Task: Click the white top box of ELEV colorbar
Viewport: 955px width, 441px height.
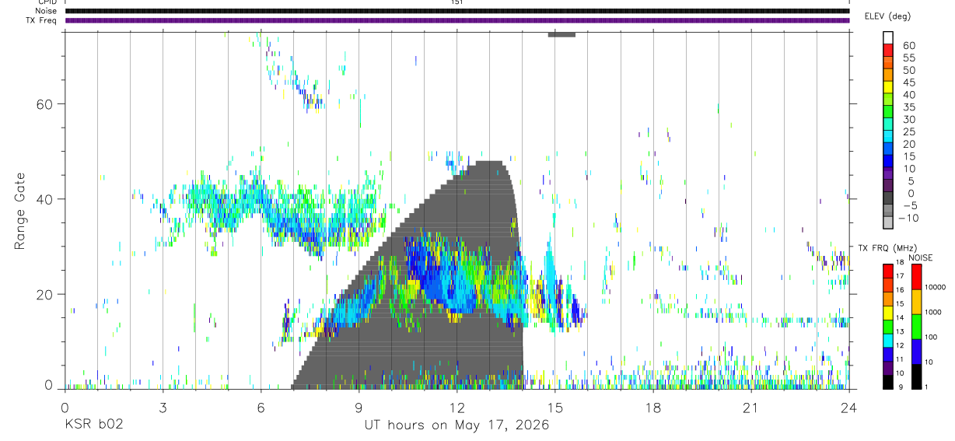Action: pyautogui.click(x=888, y=37)
